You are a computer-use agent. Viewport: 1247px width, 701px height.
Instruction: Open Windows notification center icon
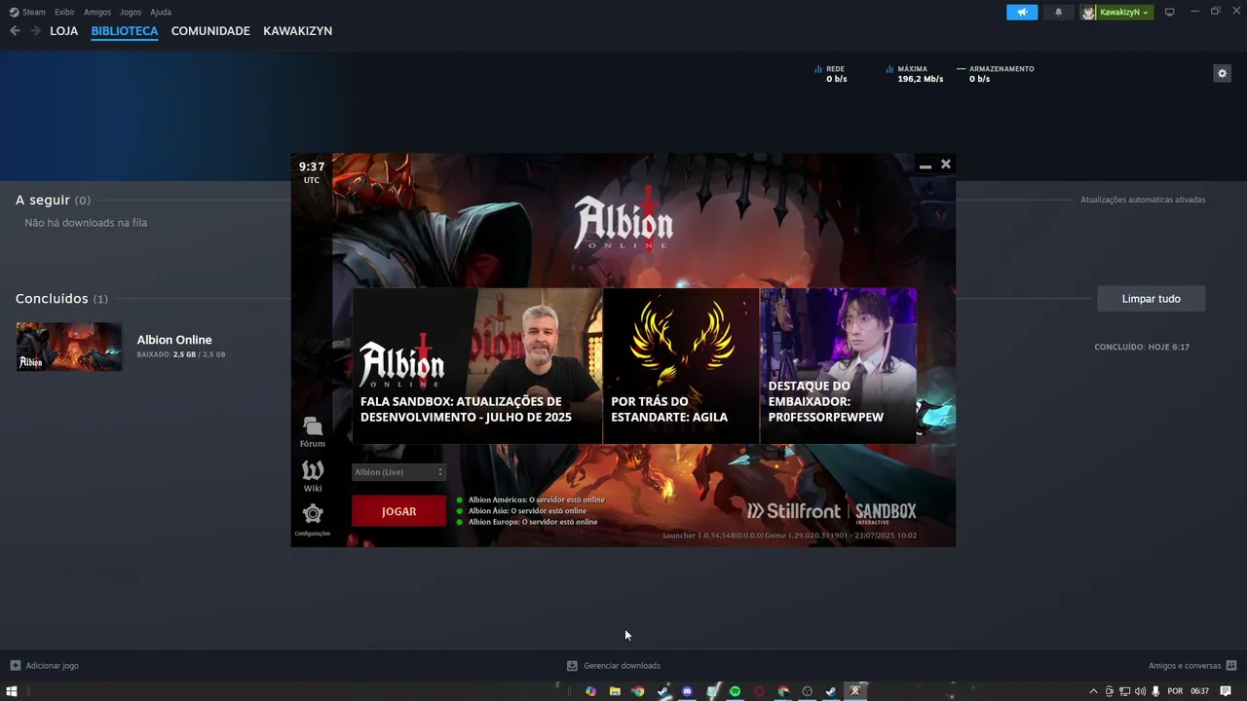point(1226,691)
